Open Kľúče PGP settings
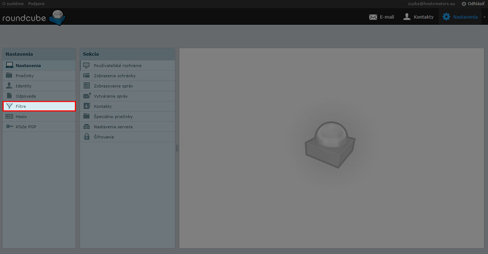Screen dimensions: 488x254 click(39, 127)
